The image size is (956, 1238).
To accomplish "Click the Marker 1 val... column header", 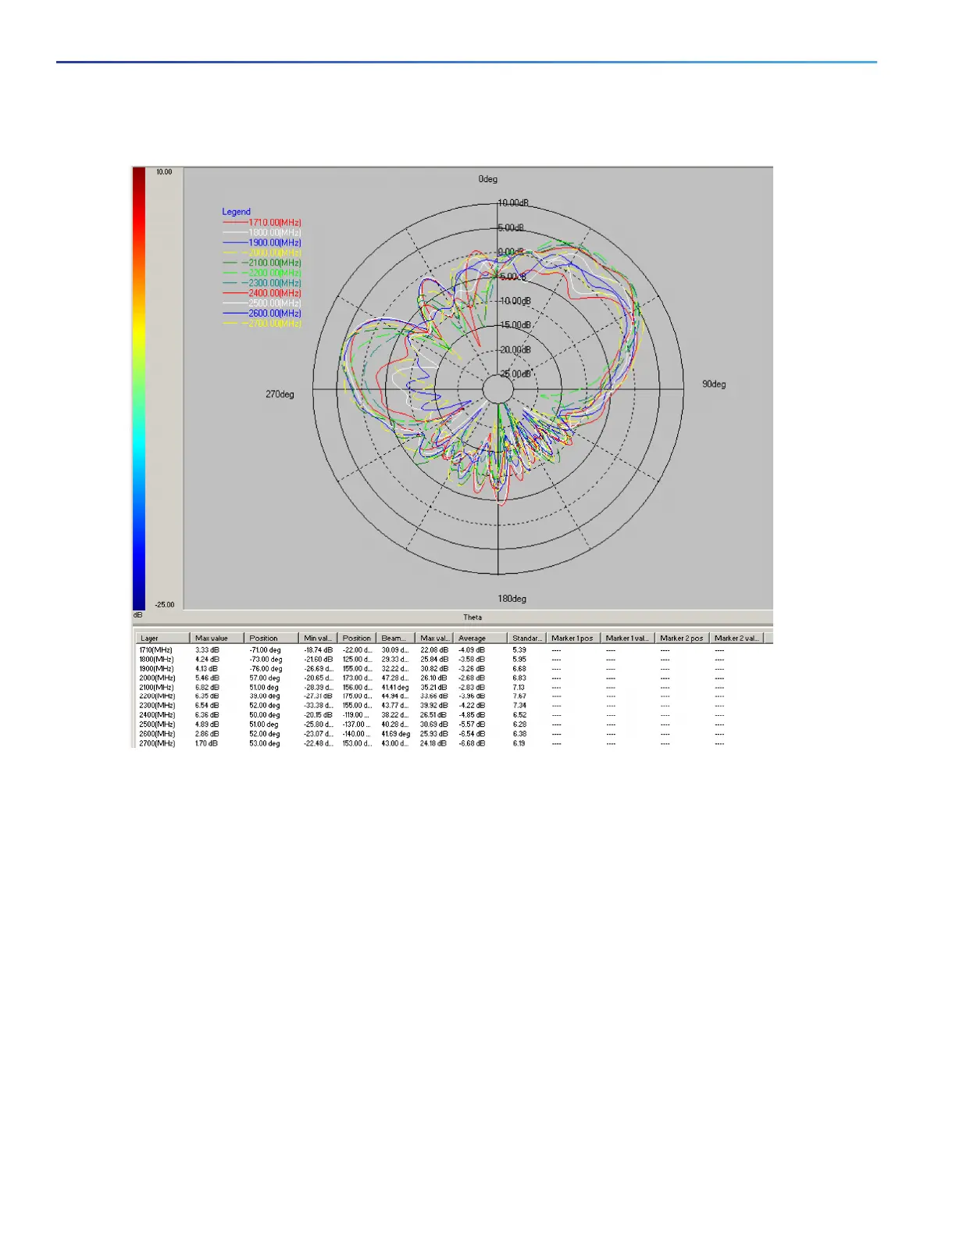I will (627, 638).
